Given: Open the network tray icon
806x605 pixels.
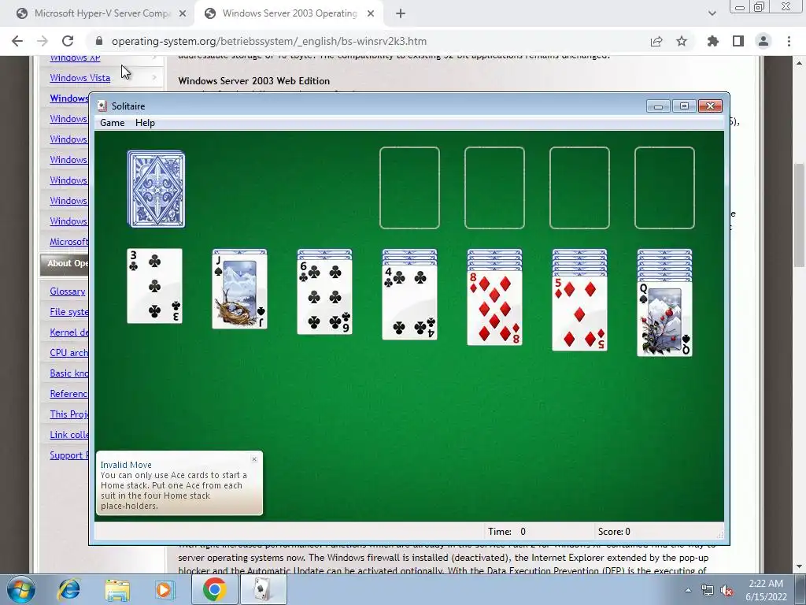Looking at the screenshot, I should [x=708, y=590].
